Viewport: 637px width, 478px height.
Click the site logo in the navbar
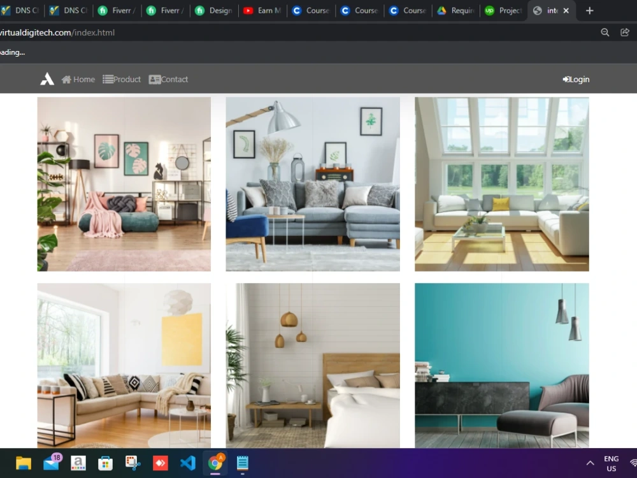pos(47,79)
